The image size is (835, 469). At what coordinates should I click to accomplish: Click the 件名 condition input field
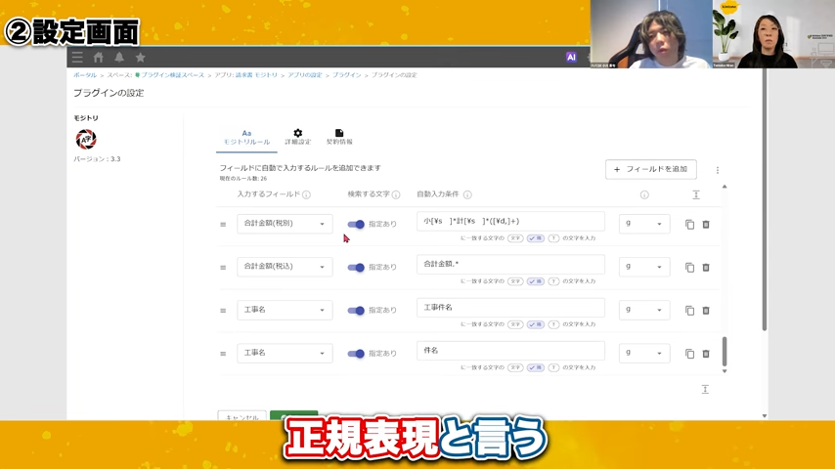[x=510, y=351]
